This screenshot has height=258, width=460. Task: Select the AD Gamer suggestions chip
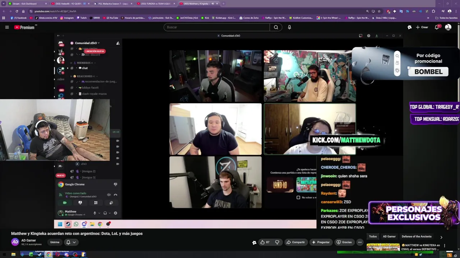tap(389, 236)
